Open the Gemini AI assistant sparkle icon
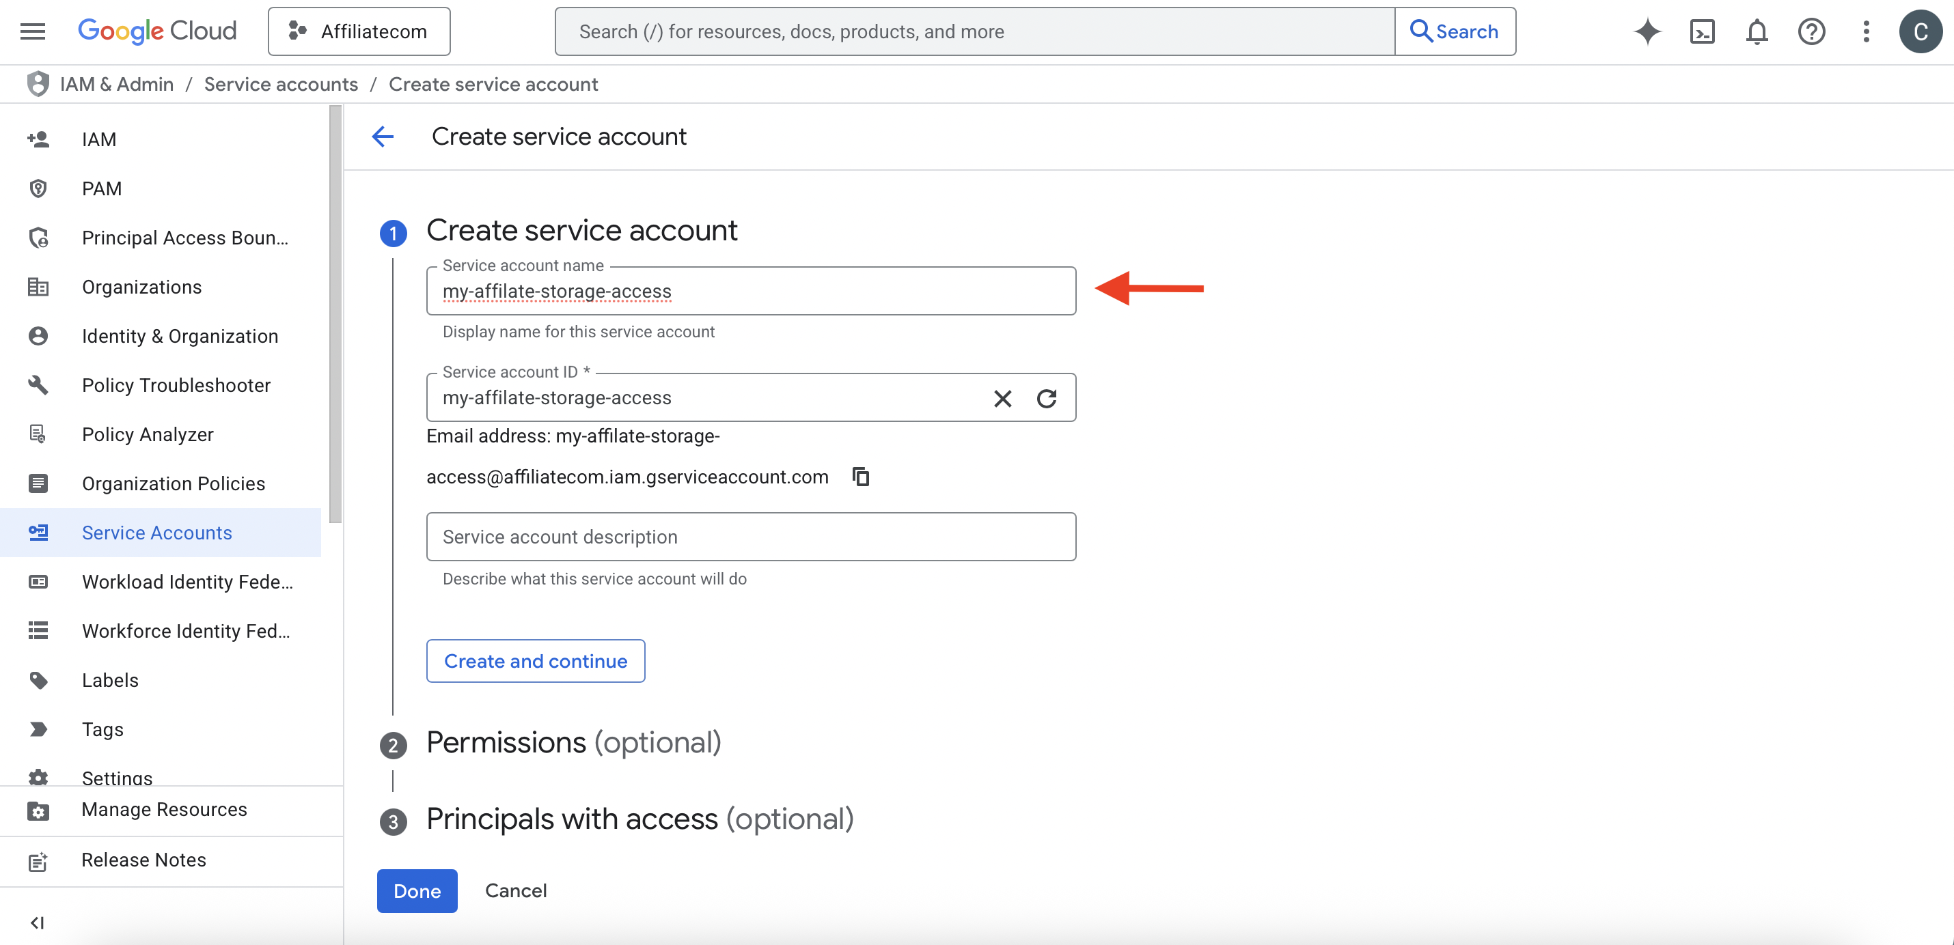 pyautogui.click(x=1647, y=31)
